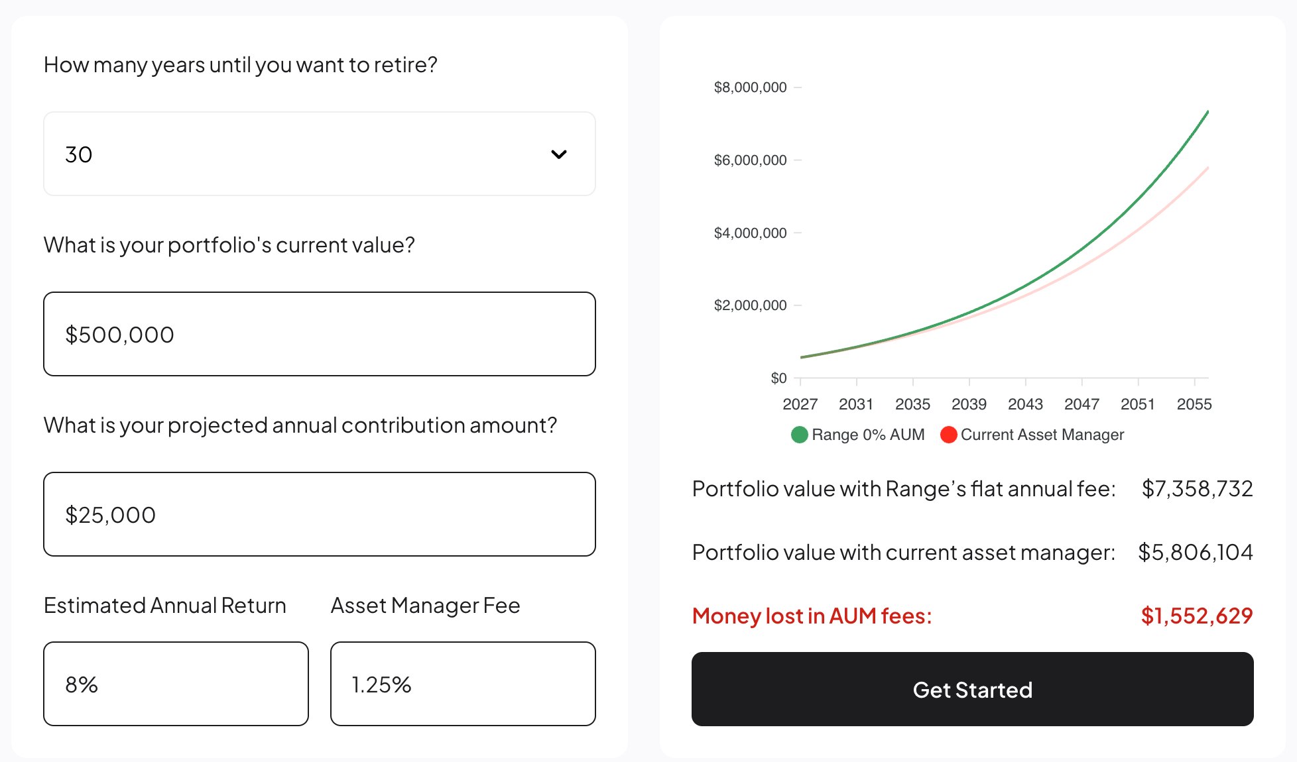The image size is (1297, 762).
Task: Click the green Range 0% AUM legend dot
Action: [x=800, y=435]
